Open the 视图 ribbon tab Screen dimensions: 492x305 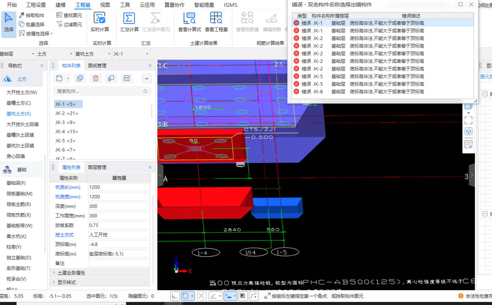(105, 5)
